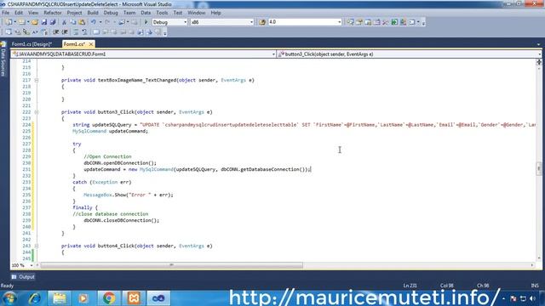Click the Extension Manager toolbar icon

[x=403, y=22]
